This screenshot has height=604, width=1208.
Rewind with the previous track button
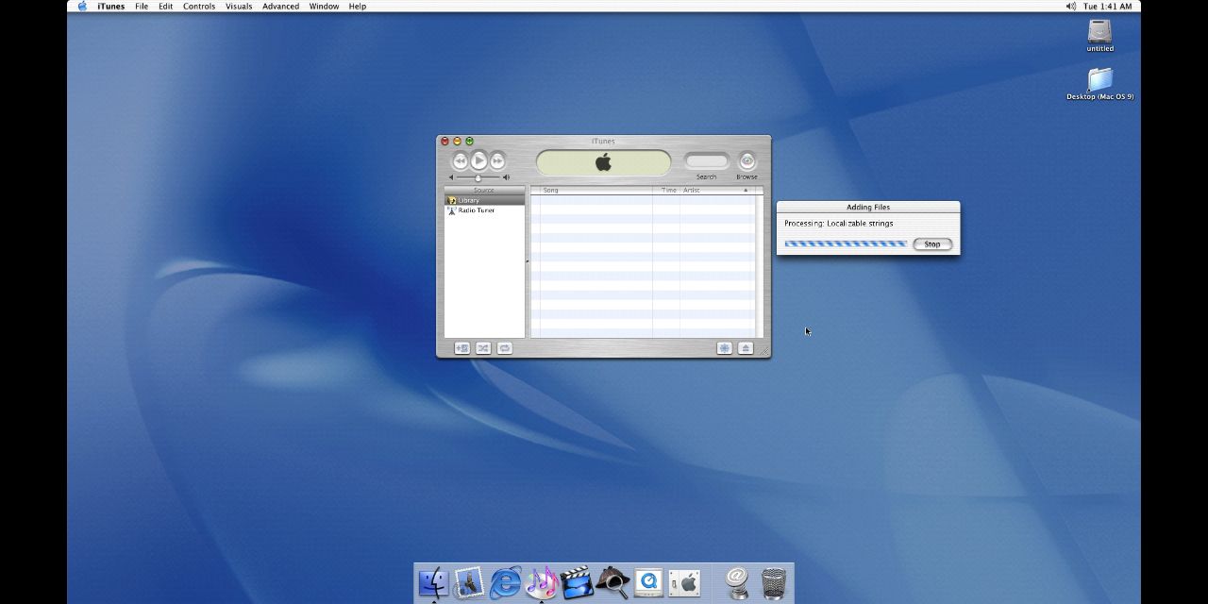pos(461,161)
